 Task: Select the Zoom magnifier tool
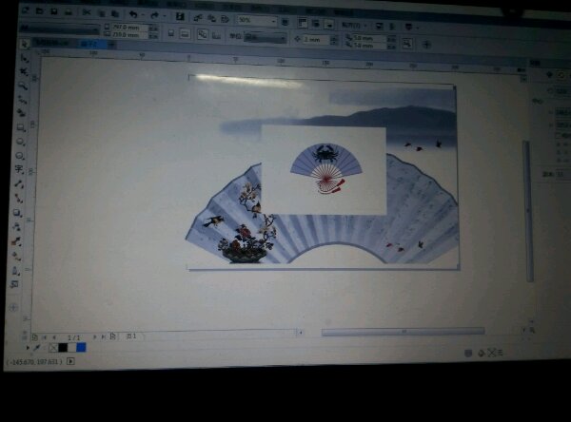tap(23, 86)
